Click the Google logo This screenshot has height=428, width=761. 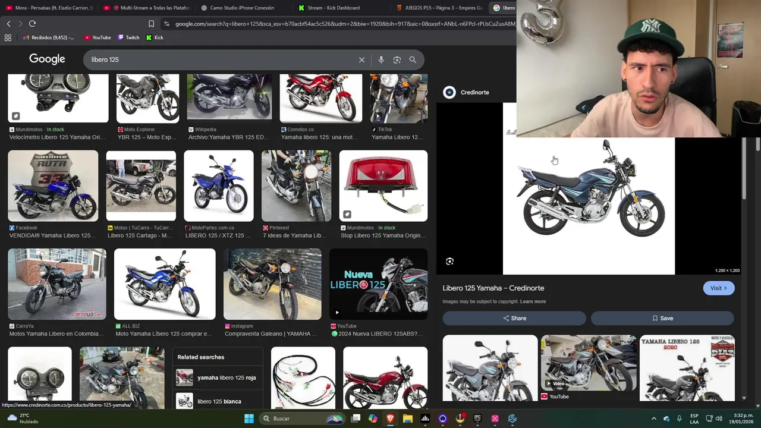pos(47,59)
